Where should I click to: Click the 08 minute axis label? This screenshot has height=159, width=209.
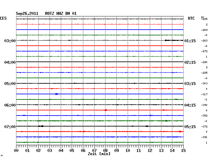coord(105,151)
